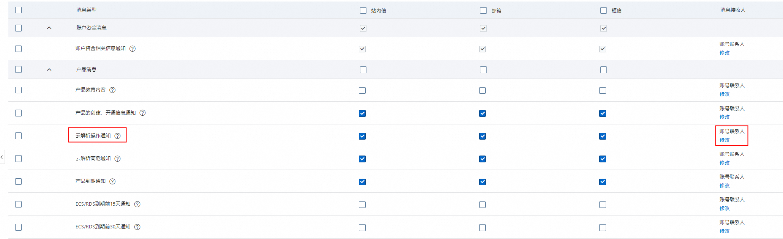Click help icon beside ECS/RDS到期前15天通知
783x239 pixels.
137,204
